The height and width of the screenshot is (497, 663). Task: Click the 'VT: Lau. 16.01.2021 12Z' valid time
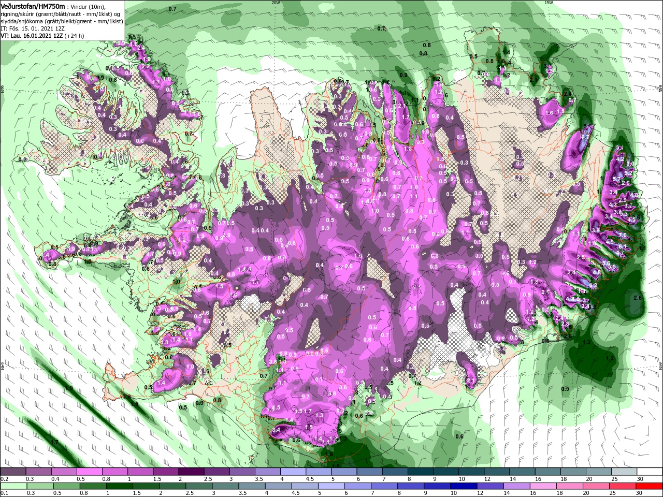(x=32, y=36)
